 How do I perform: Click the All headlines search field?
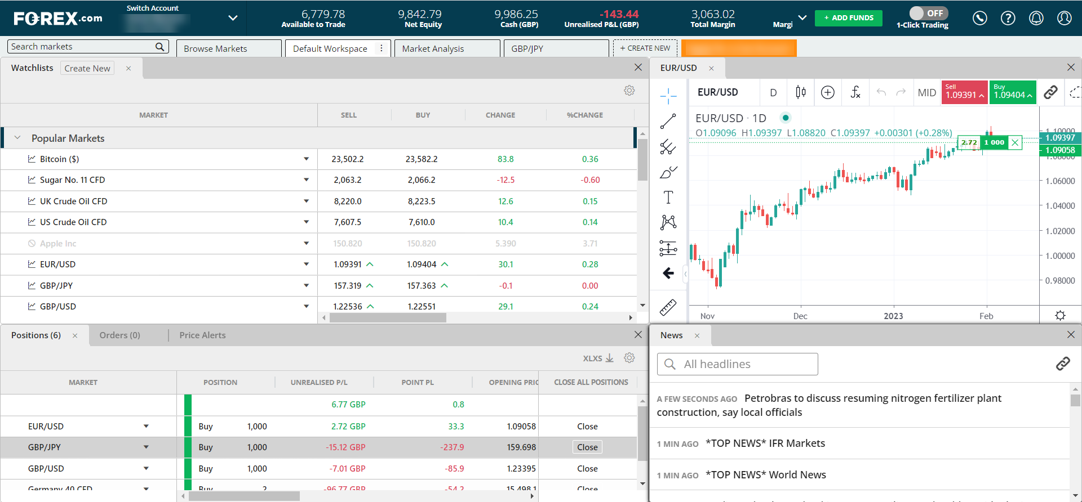(x=738, y=364)
